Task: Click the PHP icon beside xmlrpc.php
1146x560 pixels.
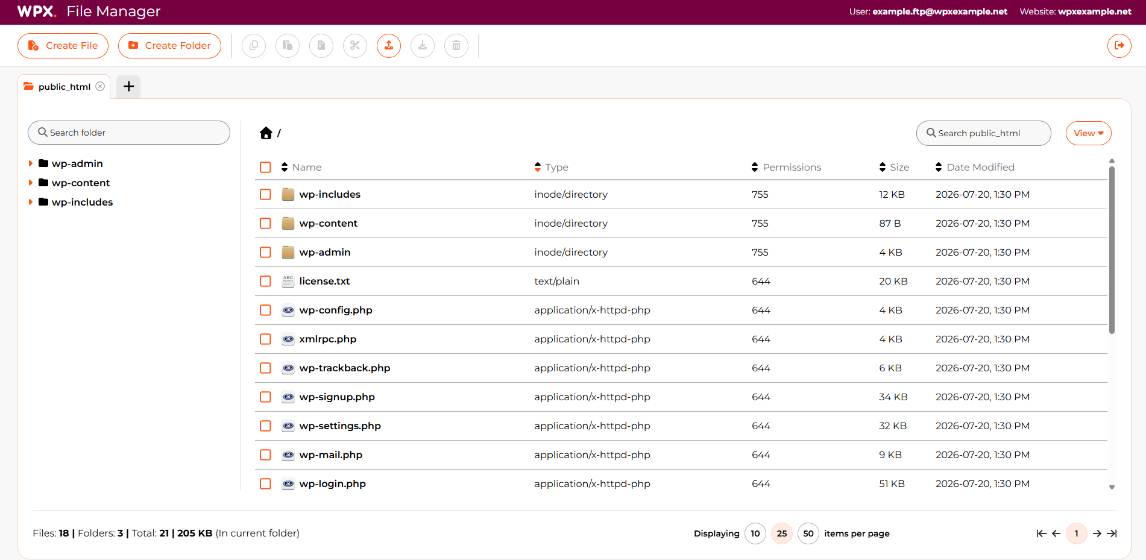Action: pos(288,339)
